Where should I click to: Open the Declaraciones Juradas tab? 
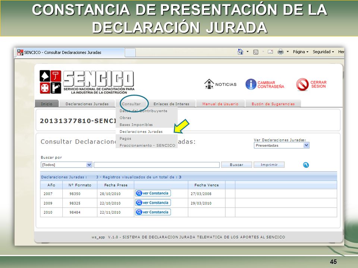[x=87, y=104]
